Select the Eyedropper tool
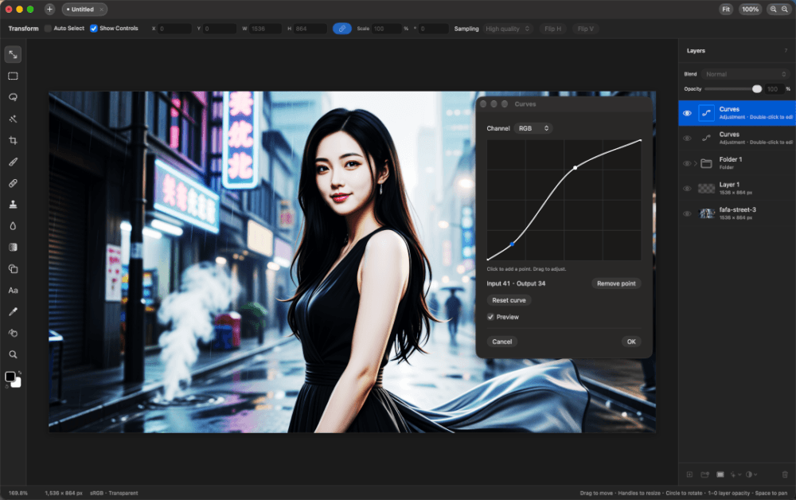796x500 pixels. pyautogui.click(x=13, y=311)
